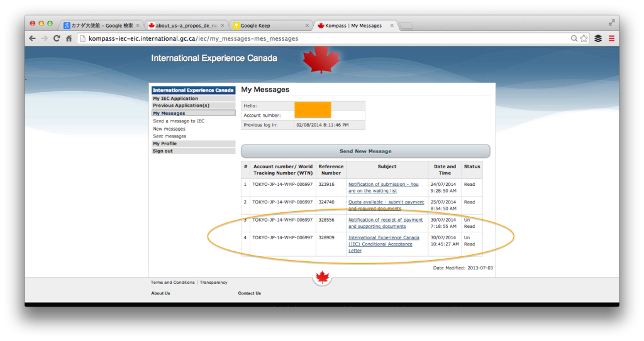Click the browser back arrow

[33, 38]
